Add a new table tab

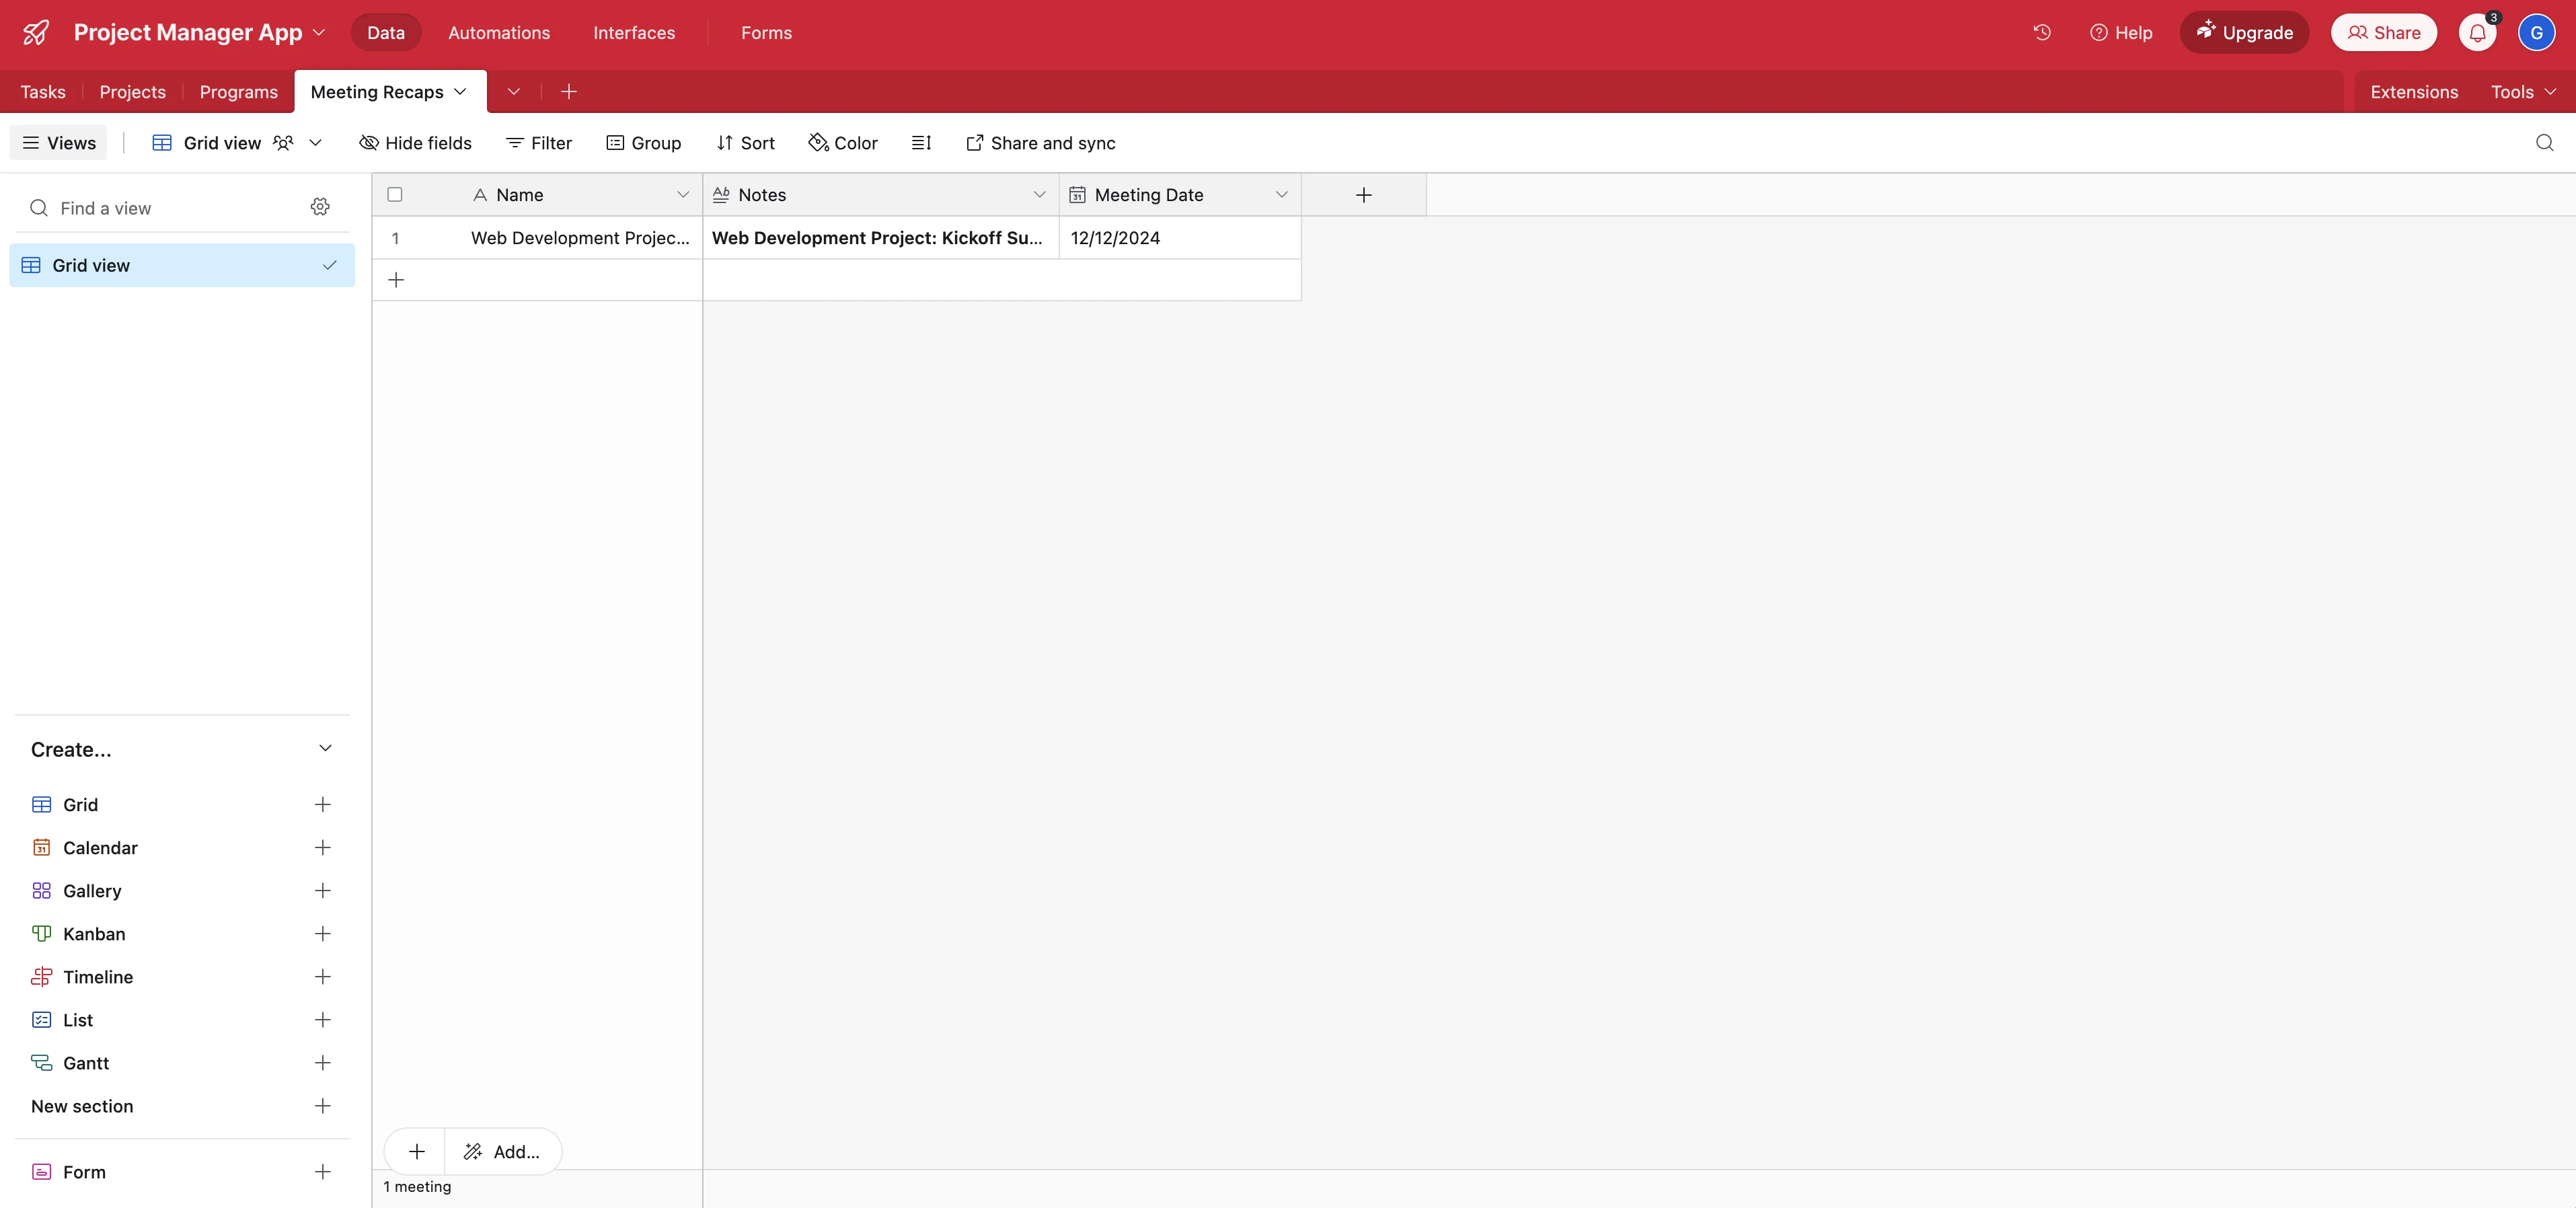point(569,92)
